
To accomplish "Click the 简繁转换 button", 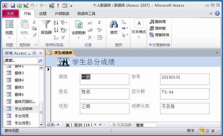I will (159, 35).
